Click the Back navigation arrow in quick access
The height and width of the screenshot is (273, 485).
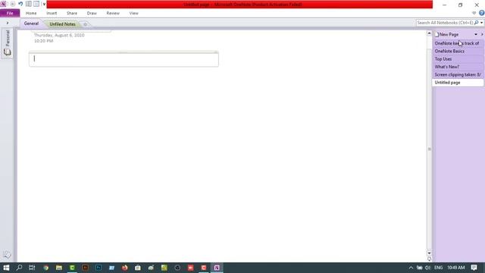(13, 4)
